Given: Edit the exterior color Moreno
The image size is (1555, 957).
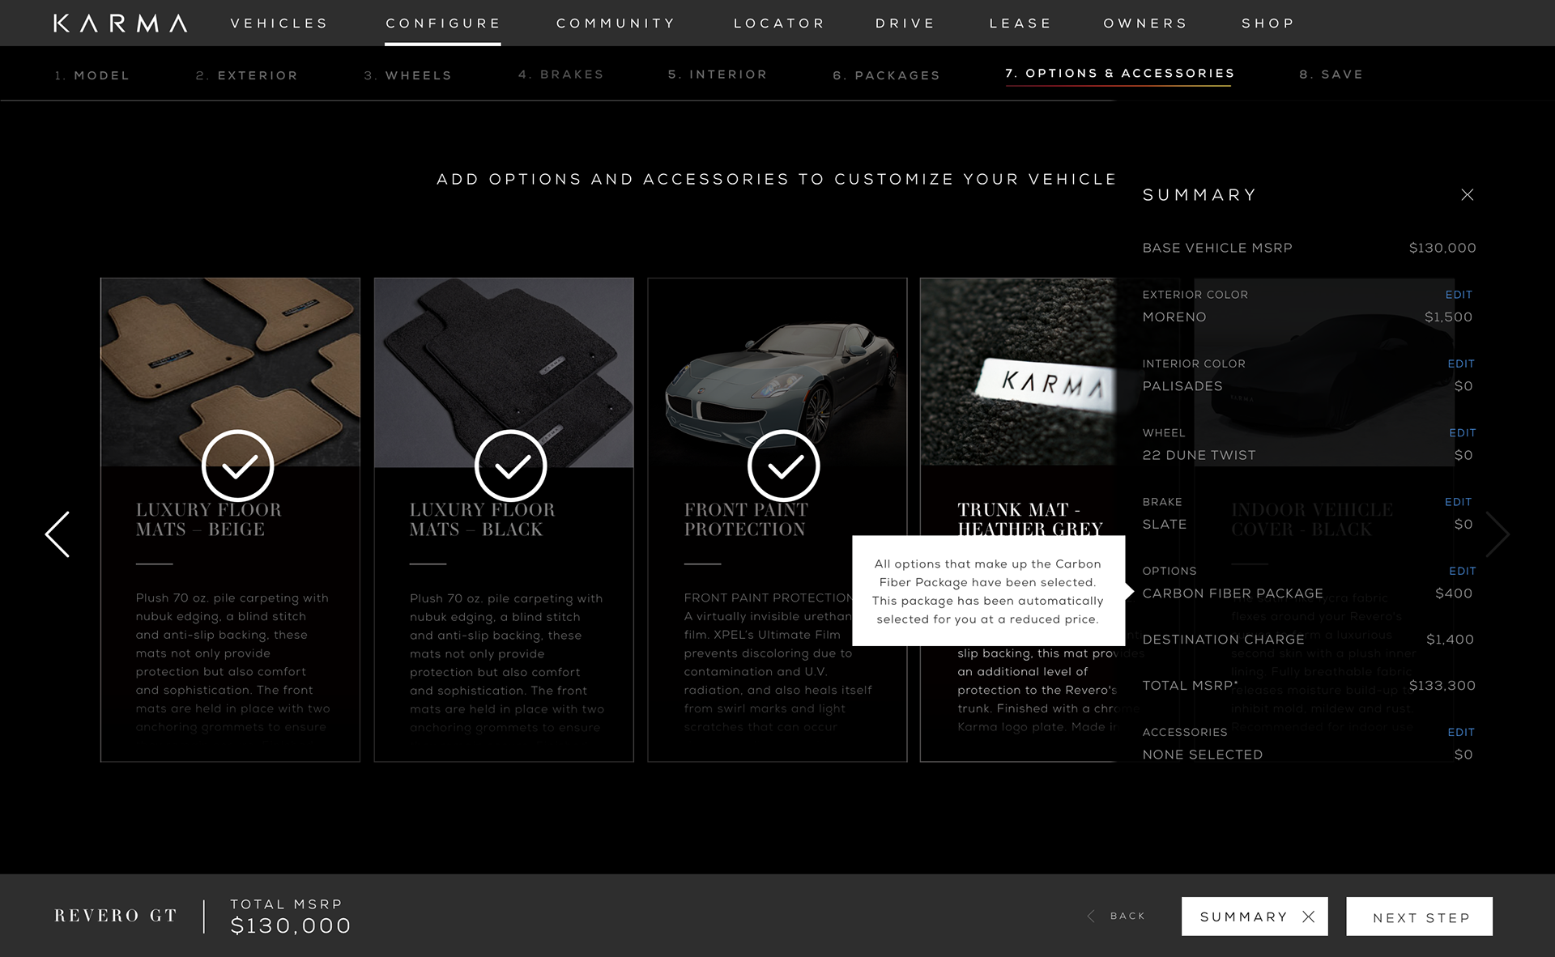Looking at the screenshot, I should [x=1459, y=295].
